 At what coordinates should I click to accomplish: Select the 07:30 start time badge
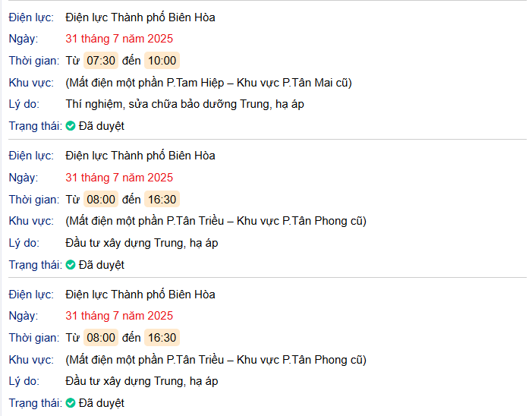[x=101, y=61]
